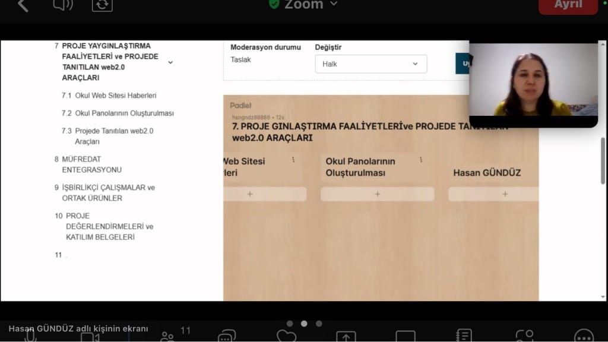
Task: Open the participants list icon
Action: click(169, 335)
